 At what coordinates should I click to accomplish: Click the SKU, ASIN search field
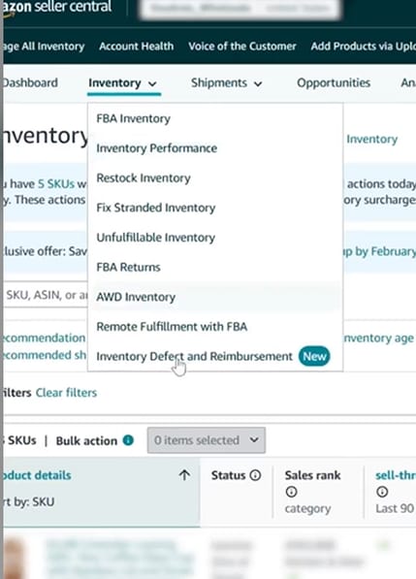[46, 295]
